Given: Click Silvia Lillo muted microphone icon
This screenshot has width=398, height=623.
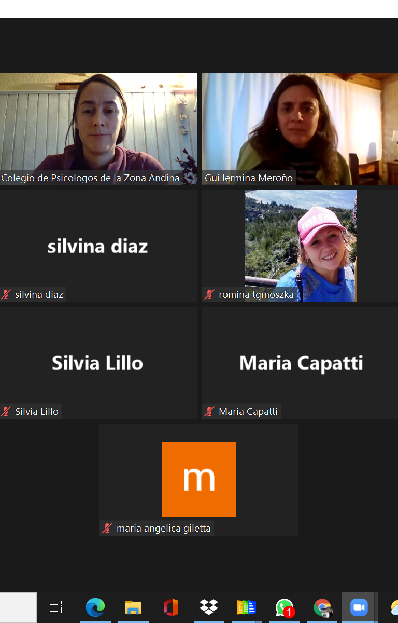Looking at the screenshot, I should pyautogui.click(x=6, y=412).
